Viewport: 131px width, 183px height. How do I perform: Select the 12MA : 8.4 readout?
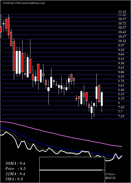[x=15, y=174]
